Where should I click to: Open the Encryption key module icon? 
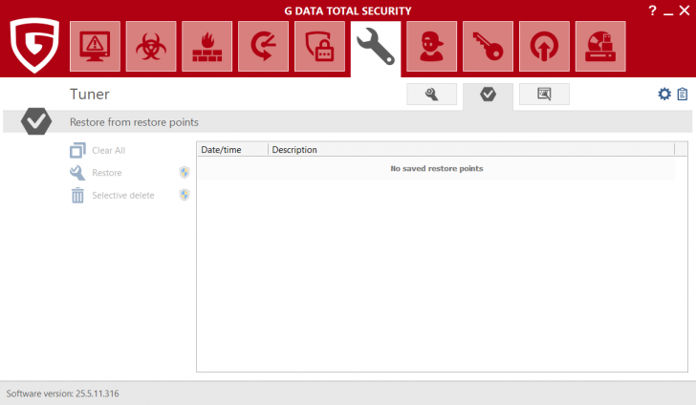tap(488, 46)
